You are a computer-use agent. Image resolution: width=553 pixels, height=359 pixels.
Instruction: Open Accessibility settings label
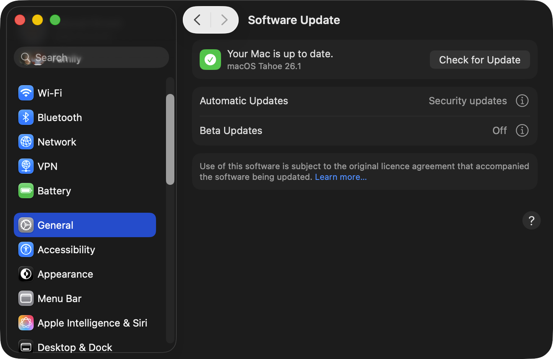(x=66, y=249)
